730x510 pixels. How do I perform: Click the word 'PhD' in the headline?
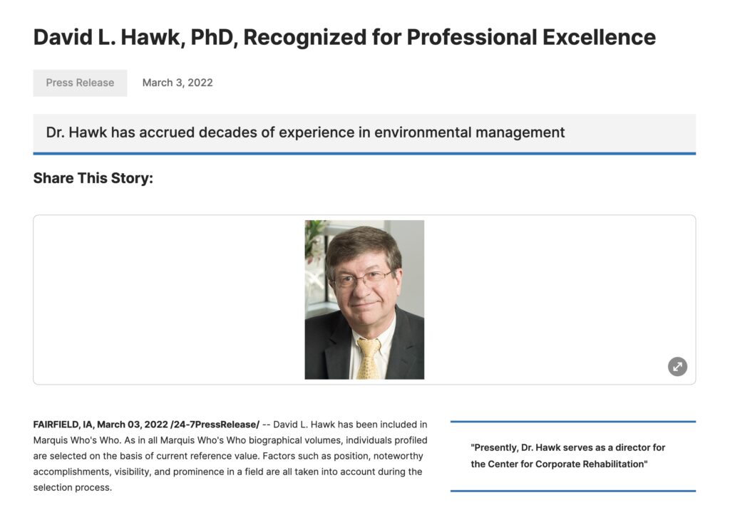coord(212,37)
